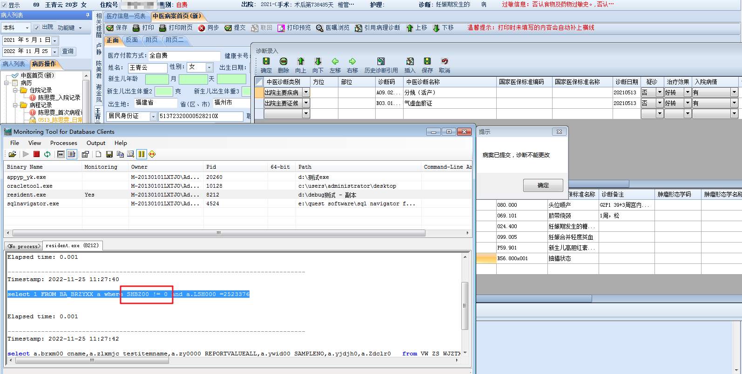Click the open folder icon in Monitoring Tool

pos(13,154)
